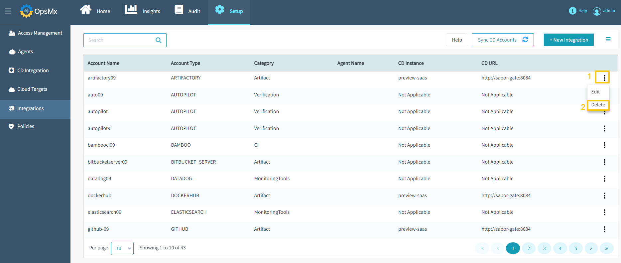
Task: Open the Home tab
Action: (95, 10)
